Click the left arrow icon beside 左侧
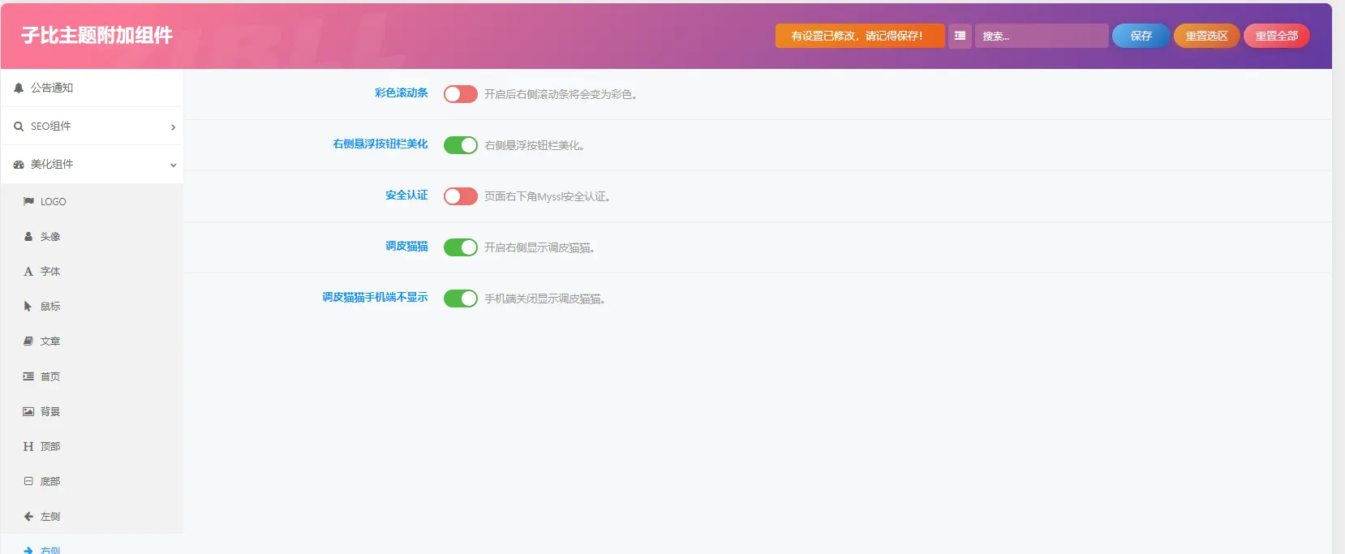Viewport: 1345px width, 554px height. (28, 516)
